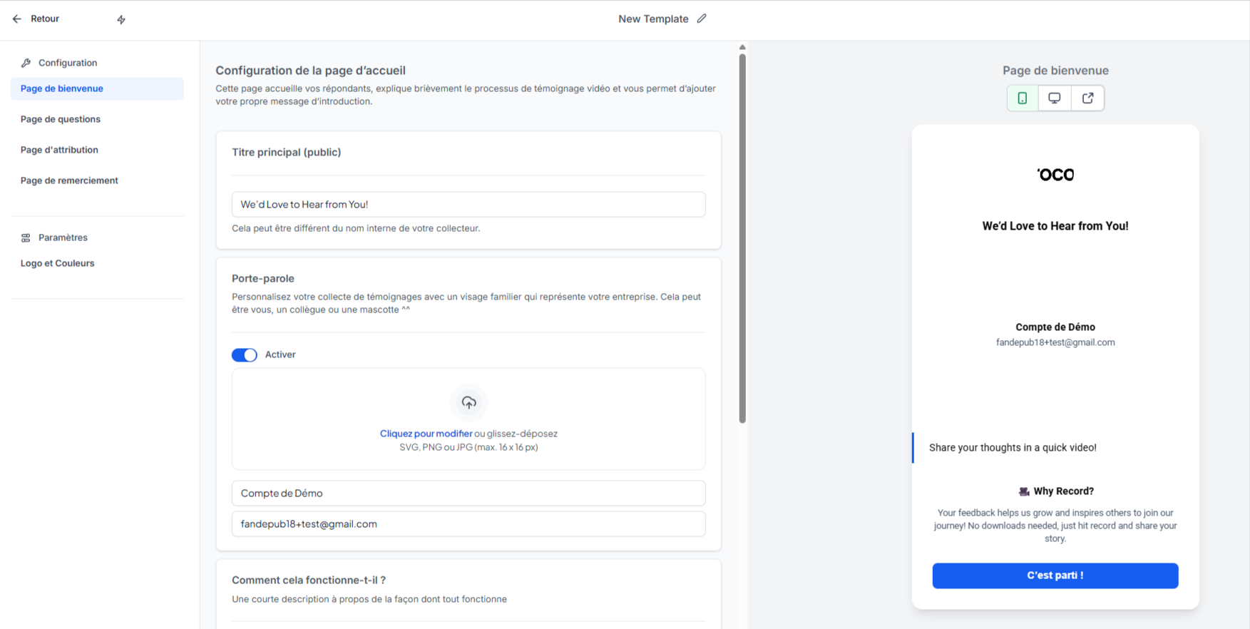Click the pencil icon to rename New Template
Image resolution: width=1250 pixels, height=629 pixels.
pyautogui.click(x=702, y=19)
